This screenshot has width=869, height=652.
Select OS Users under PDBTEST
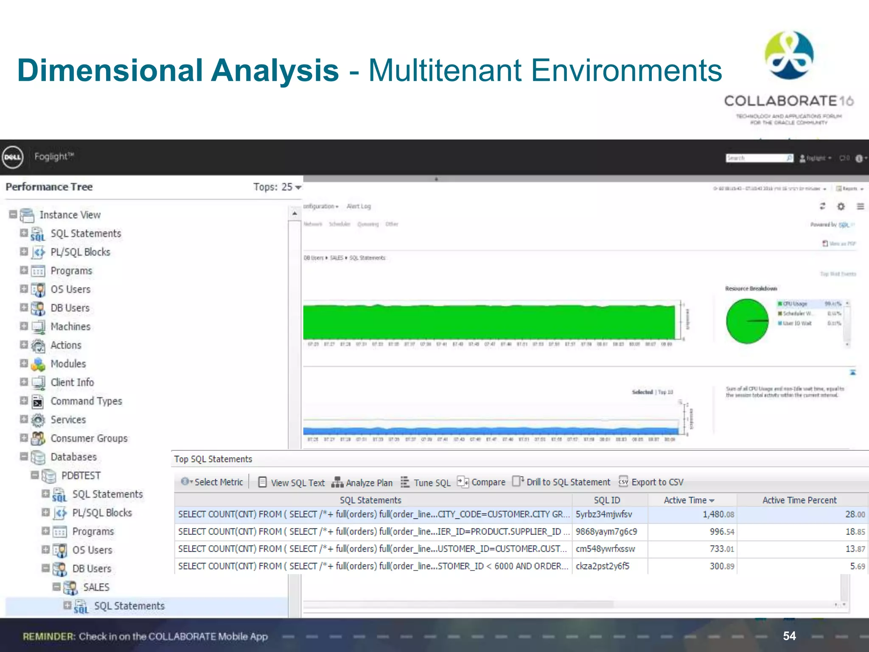pyautogui.click(x=92, y=551)
